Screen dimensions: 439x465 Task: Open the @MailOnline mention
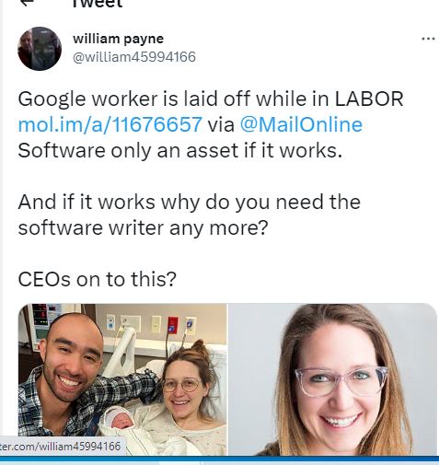click(x=301, y=124)
